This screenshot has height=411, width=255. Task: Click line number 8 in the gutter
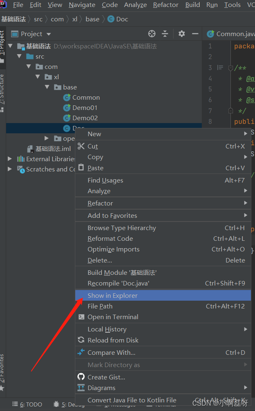pyautogui.click(x=210, y=121)
